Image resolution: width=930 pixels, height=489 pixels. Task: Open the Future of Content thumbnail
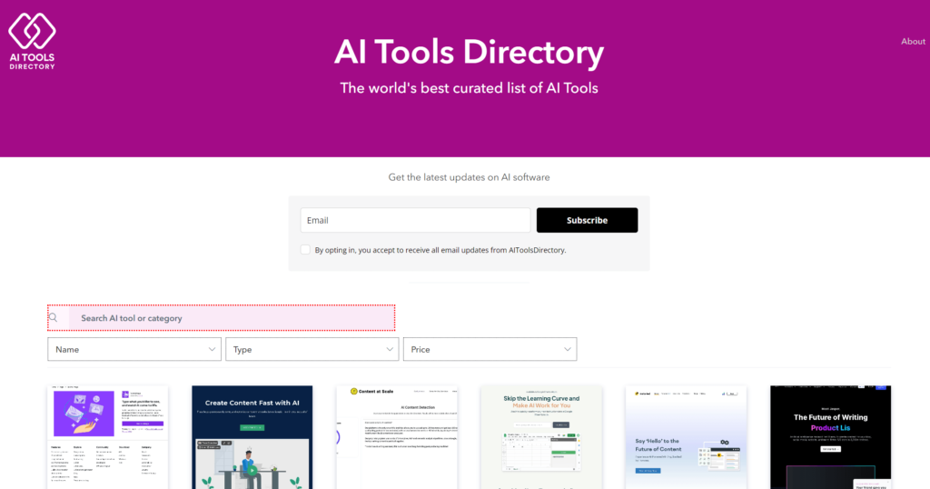click(x=687, y=437)
